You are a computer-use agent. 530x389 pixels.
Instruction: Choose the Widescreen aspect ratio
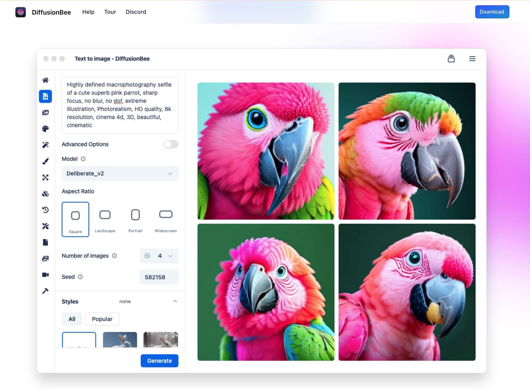[166, 219]
